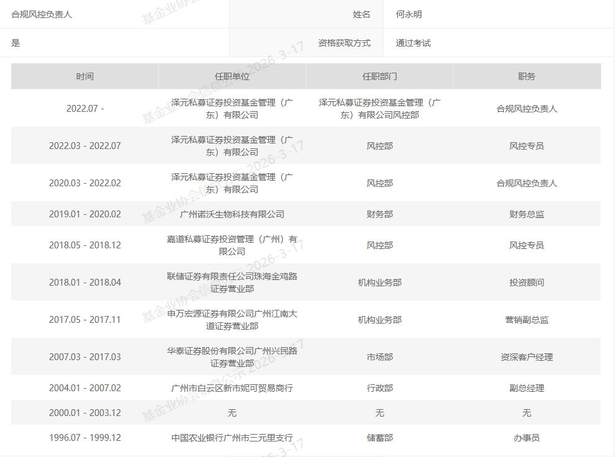Click the 资深客户经理 position cell
This screenshot has height=457, width=615.
[x=527, y=357]
